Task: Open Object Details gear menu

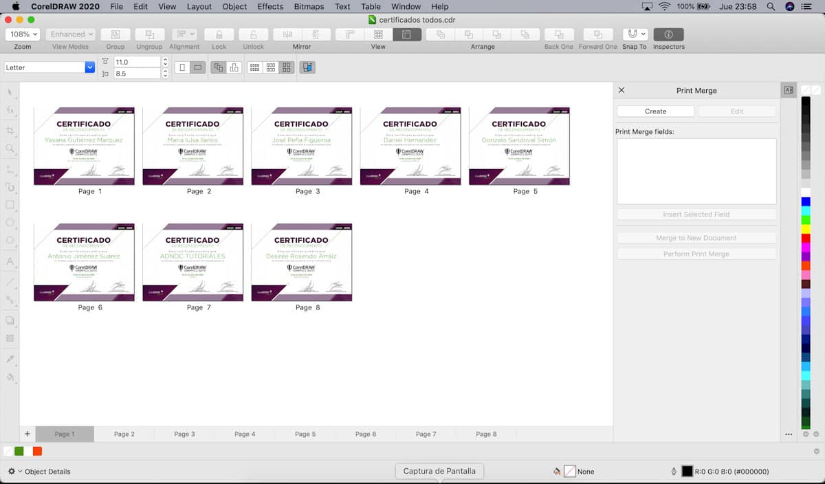Action: click(x=14, y=472)
